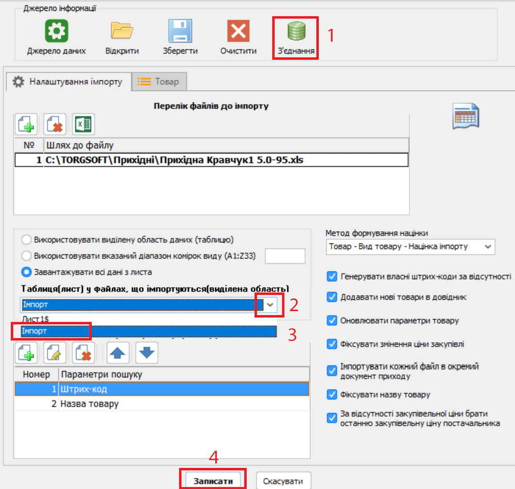Clear settings using Очистити red X icon
The height and width of the screenshot is (489, 515).
pyautogui.click(x=238, y=32)
